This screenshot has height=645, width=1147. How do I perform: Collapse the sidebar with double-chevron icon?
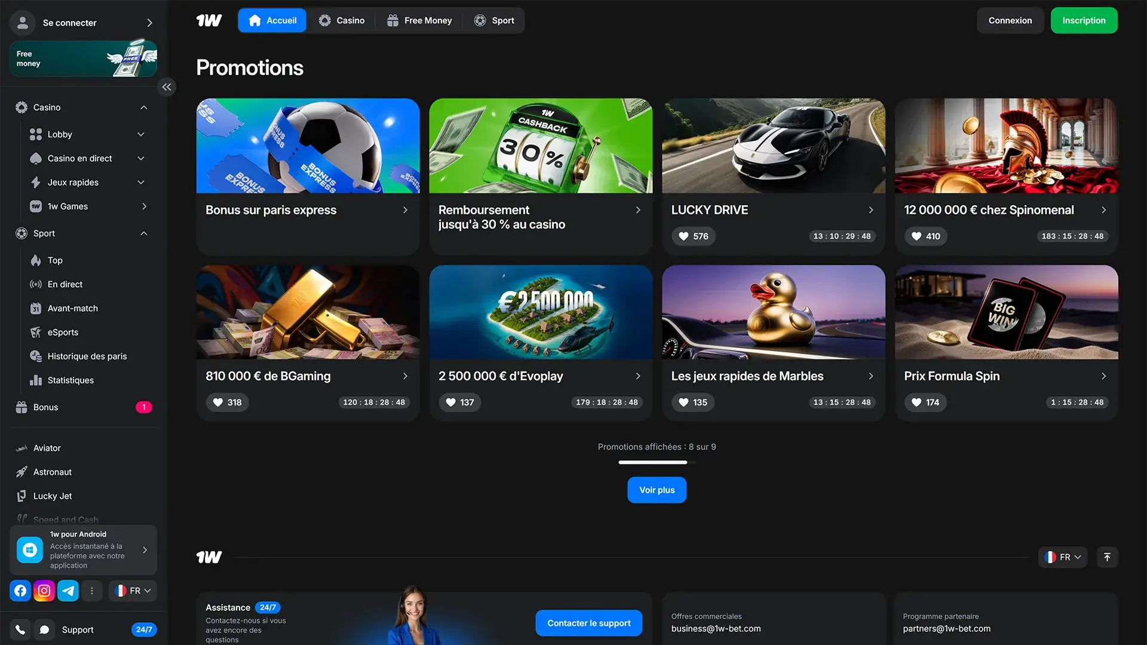[167, 87]
